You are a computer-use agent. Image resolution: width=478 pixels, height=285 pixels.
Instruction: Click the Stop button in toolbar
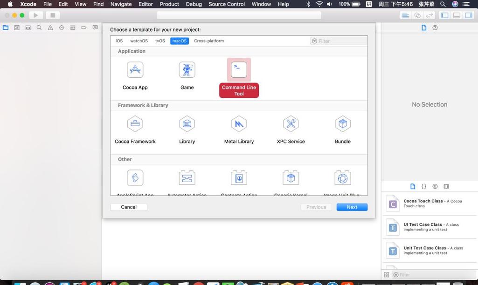pyautogui.click(x=53, y=15)
